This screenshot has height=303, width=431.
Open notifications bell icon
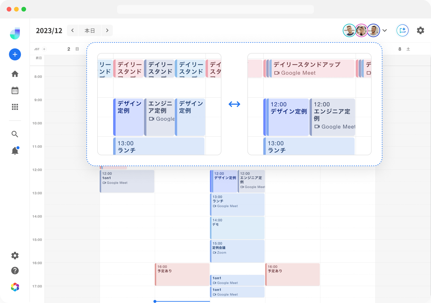coord(15,151)
